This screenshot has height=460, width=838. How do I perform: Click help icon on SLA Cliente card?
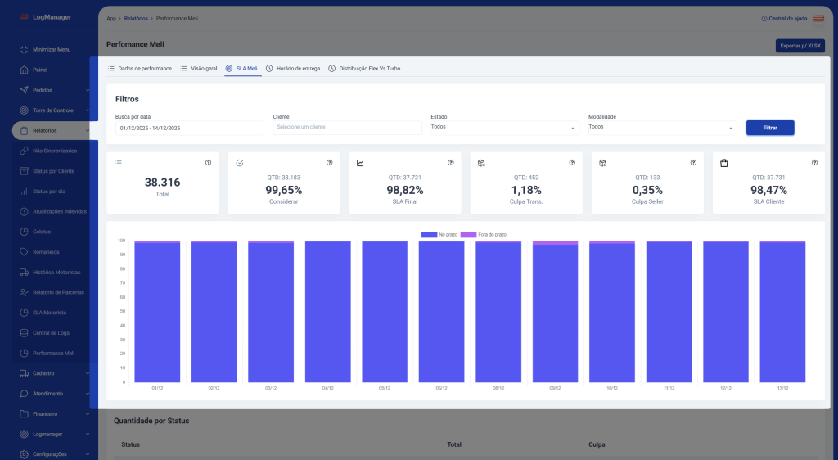click(814, 163)
